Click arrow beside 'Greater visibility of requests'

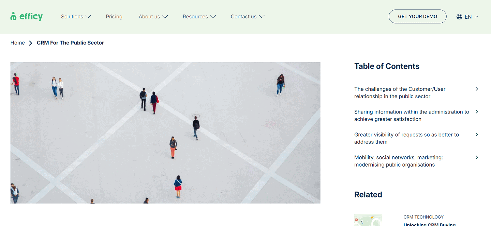coord(477,135)
